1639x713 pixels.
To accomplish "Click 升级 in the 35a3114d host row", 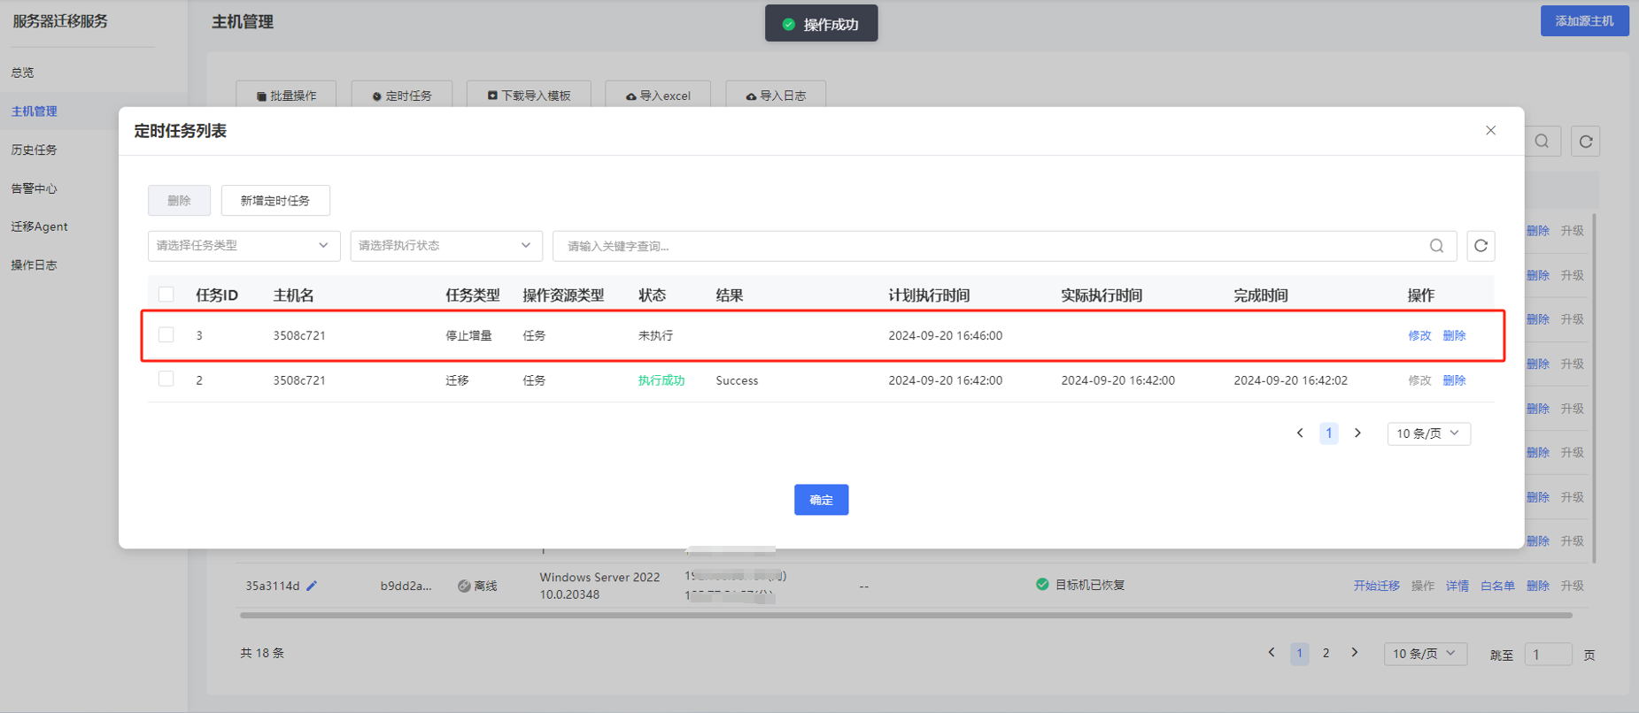I will coord(1573,586).
